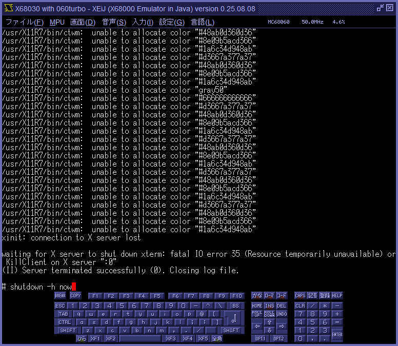The image size is (398, 346).
Task: Click the XF1 key
Action: (x=95, y=339)
